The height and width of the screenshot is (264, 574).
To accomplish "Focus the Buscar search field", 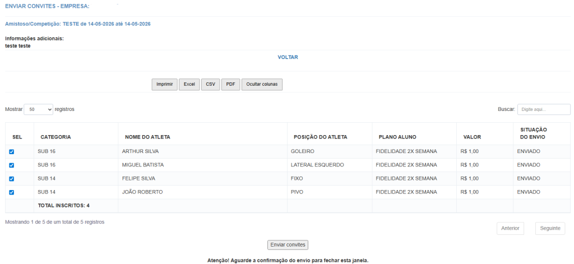I will click(x=543, y=109).
